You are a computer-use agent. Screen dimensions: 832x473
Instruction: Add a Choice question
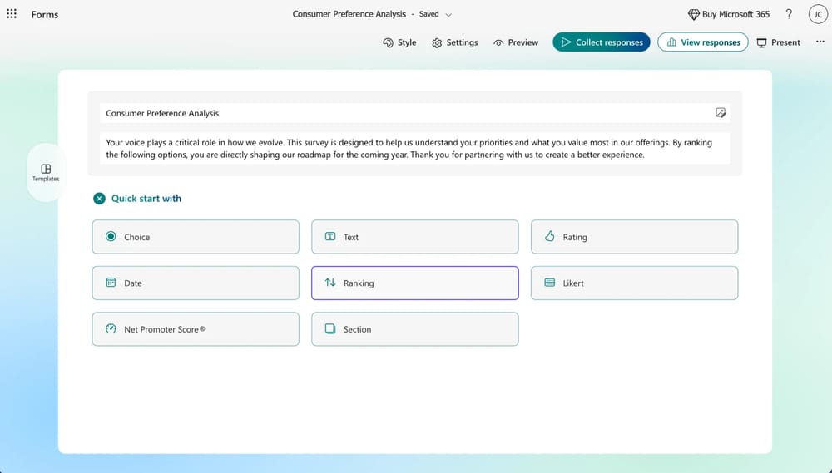tap(196, 237)
